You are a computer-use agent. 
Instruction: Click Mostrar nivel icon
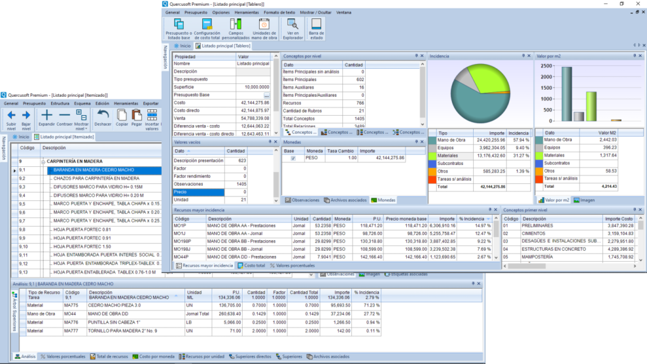click(x=82, y=115)
